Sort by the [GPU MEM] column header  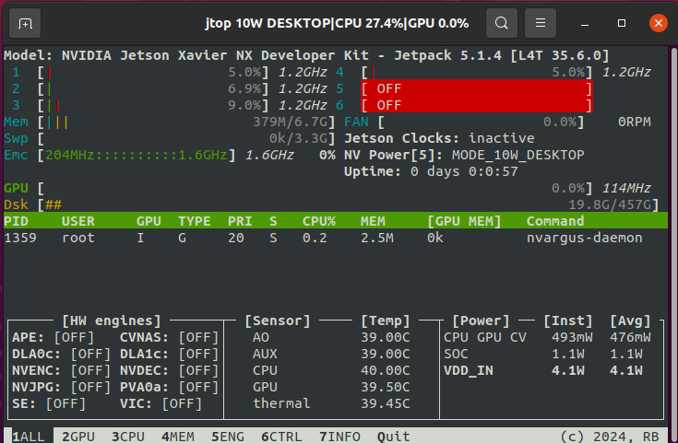[x=464, y=221]
